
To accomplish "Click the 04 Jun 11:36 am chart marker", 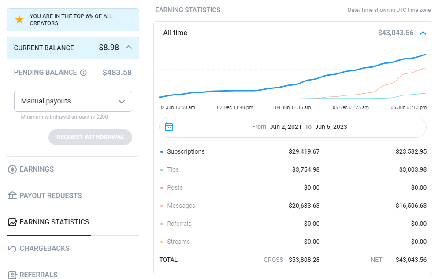I will [293, 107].
